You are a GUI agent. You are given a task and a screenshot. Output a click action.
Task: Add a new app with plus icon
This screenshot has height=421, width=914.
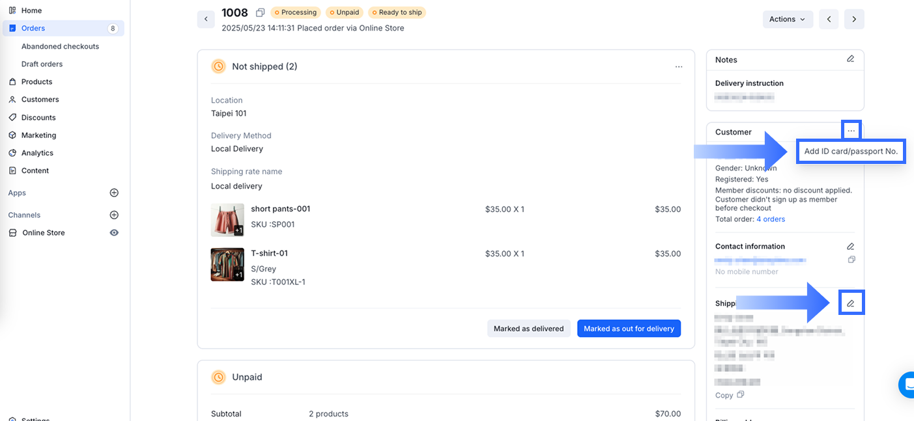pyautogui.click(x=114, y=193)
